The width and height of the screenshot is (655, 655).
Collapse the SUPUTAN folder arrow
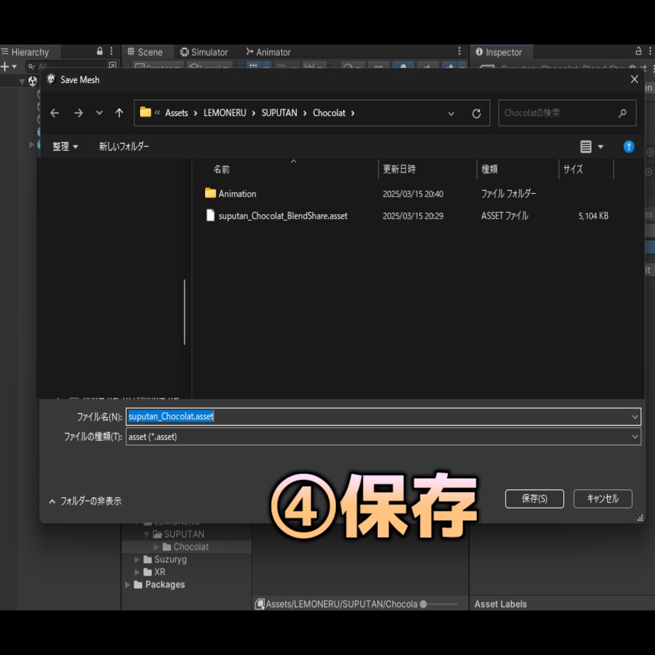click(146, 534)
